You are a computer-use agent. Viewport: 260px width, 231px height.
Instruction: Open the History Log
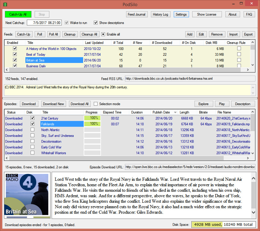pyautogui.click(x=160, y=14)
